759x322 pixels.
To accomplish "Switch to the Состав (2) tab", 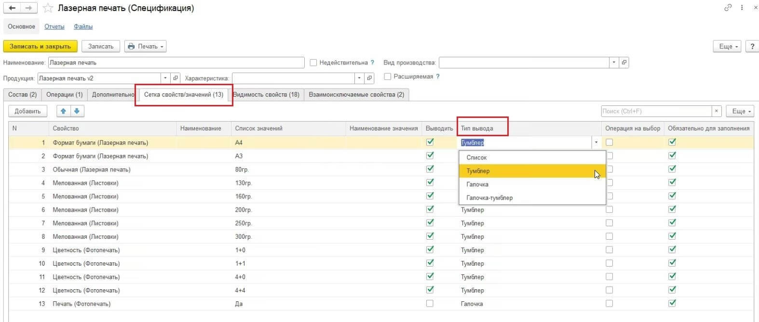I will (22, 94).
